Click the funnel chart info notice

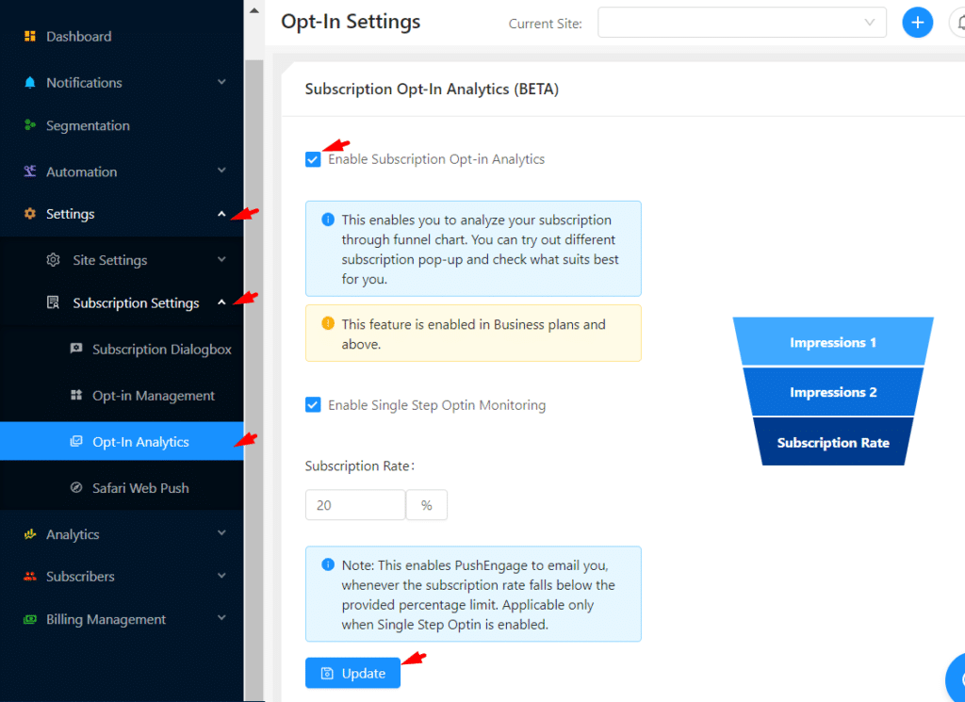(x=473, y=249)
